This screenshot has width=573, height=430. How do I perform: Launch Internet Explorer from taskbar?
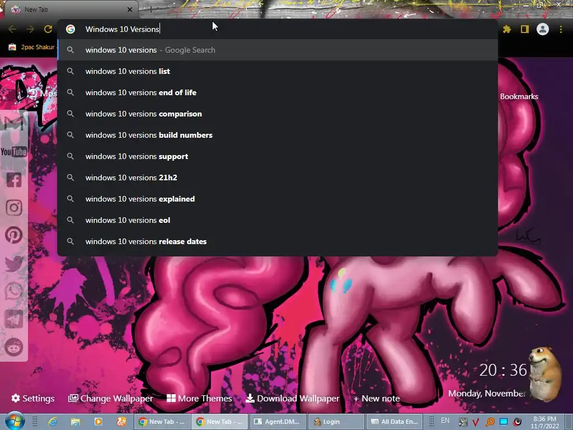click(53, 422)
